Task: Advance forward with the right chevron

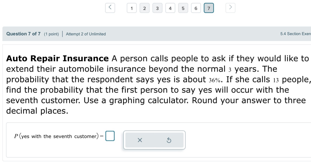Action: coord(230,8)
